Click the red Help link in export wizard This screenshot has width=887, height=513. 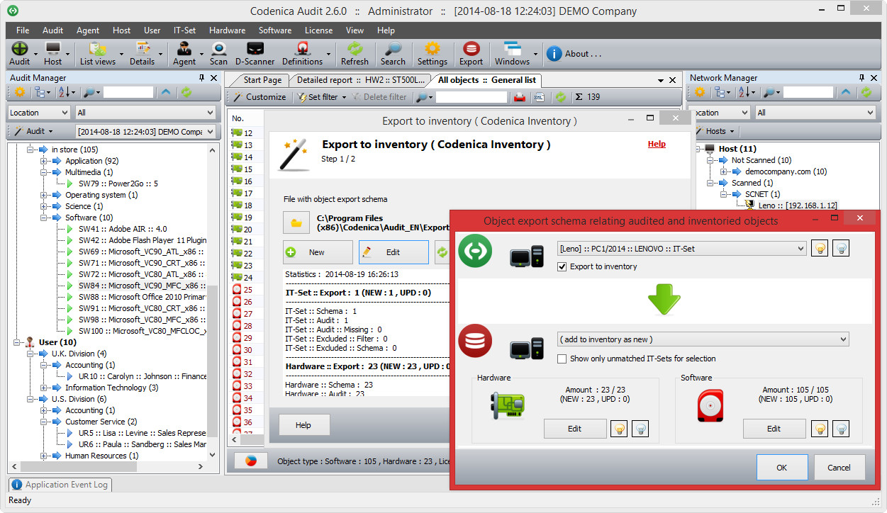pyautogui.click(x=657, y=144)
